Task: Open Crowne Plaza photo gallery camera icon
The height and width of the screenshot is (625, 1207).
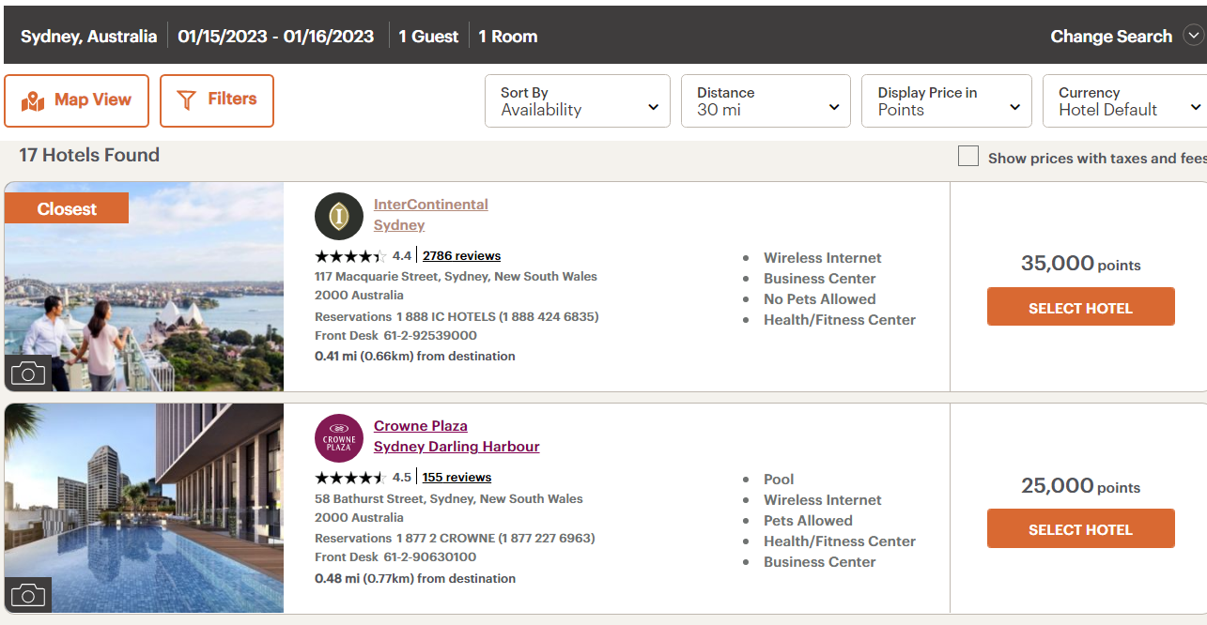Action: pyautogui.click(x=28, y=595)
